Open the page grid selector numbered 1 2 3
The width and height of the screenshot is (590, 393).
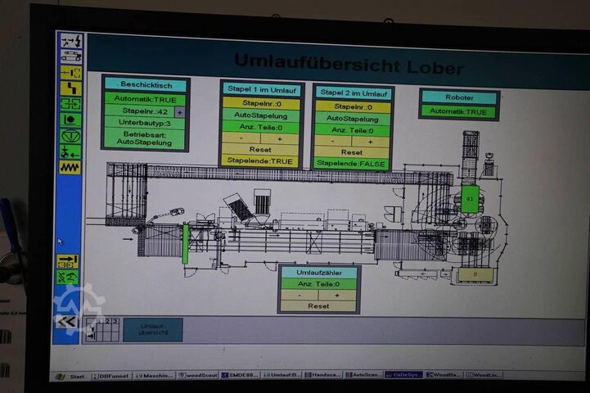(x=102, y=330)
